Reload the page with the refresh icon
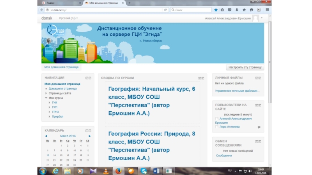The height and width of the screenshot is (175, 312). tap(166, 10)
